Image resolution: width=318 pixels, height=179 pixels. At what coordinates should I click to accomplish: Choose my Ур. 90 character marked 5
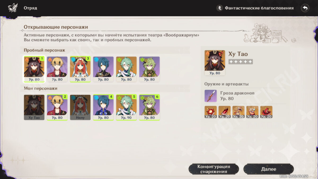126,107
